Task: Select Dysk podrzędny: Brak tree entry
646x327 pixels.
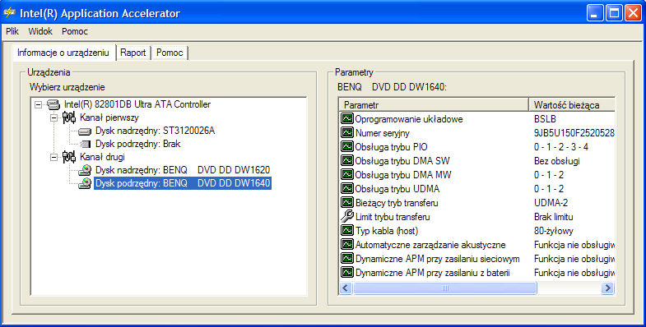Action: [x=138, y=144]
